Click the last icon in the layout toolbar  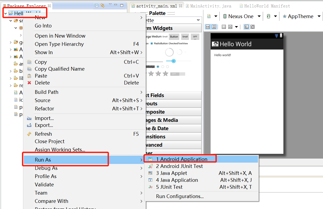coord(252,27)
